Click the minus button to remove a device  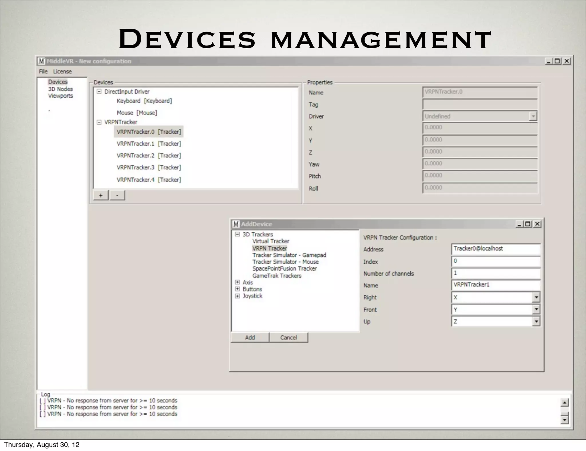(x=117, y=195)
